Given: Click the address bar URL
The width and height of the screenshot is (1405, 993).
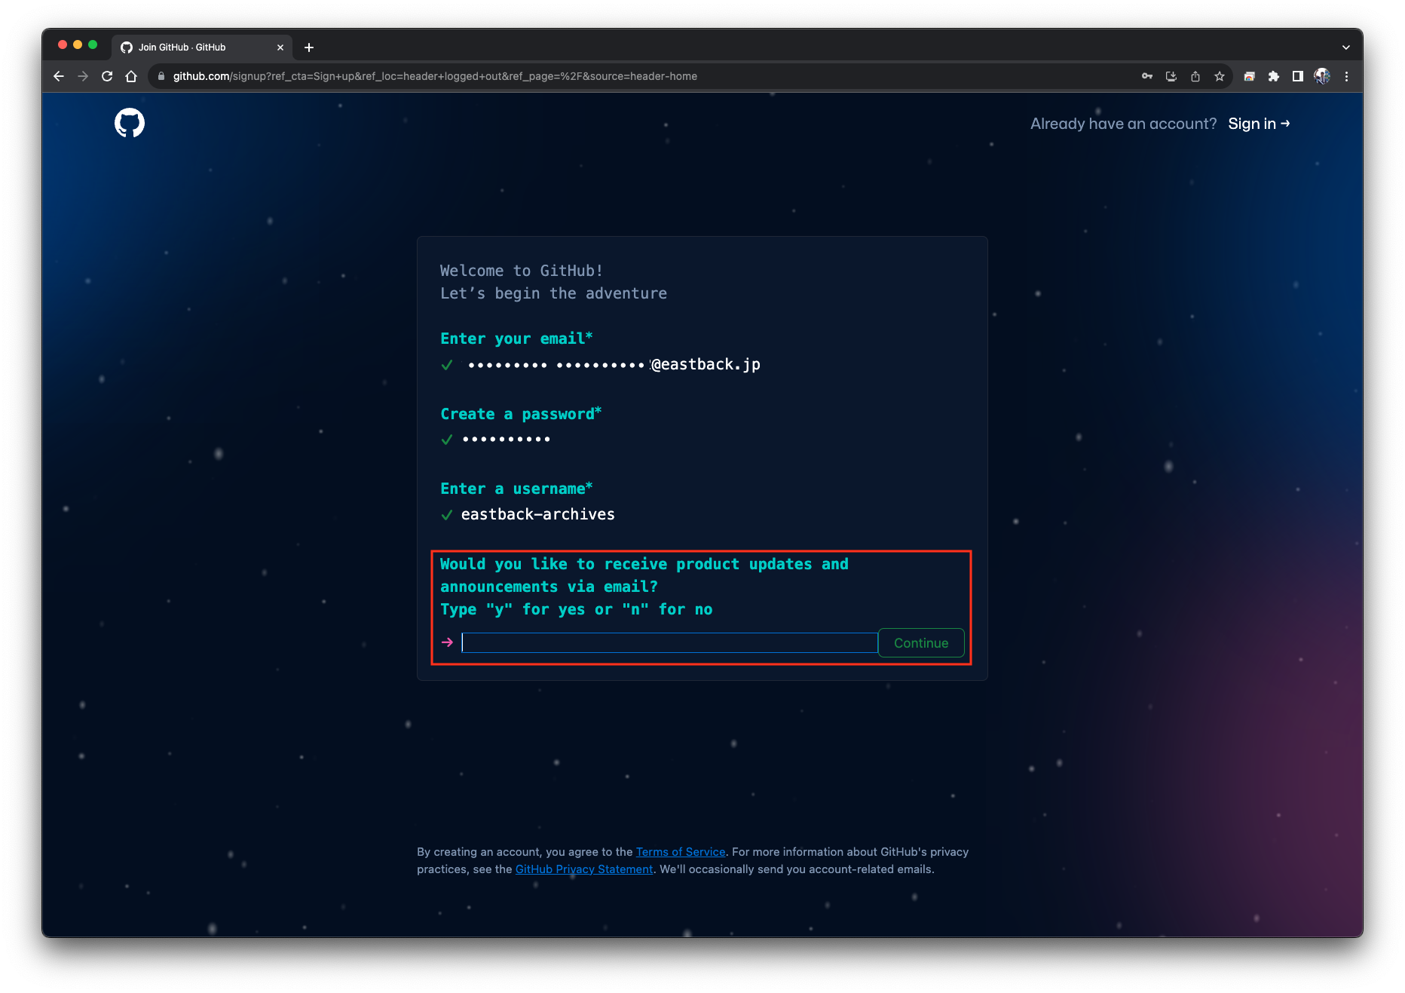Looking at the screenshot, I should [x=435, y=76].
